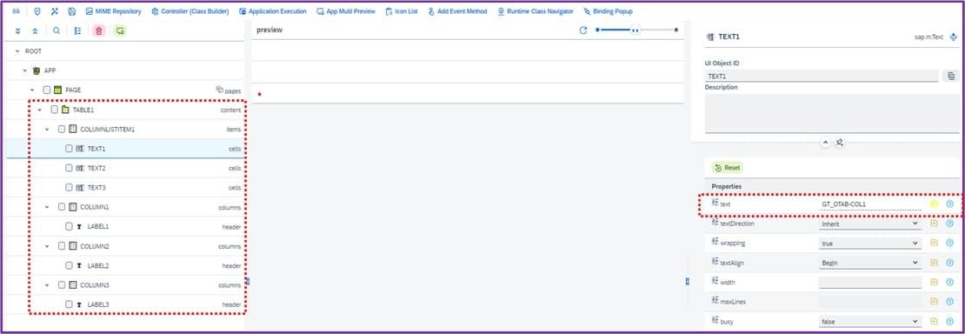Adjust the preview zoom slider handle
This screenshot has height=334, width=965.
coord(636,30)
